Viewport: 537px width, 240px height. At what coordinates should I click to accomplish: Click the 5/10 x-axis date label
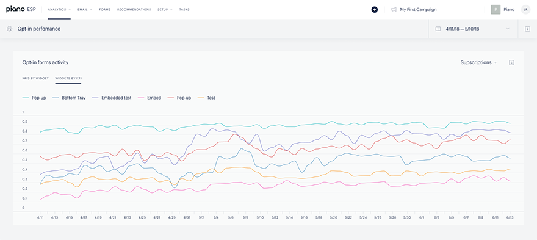(x=261, y=218)
